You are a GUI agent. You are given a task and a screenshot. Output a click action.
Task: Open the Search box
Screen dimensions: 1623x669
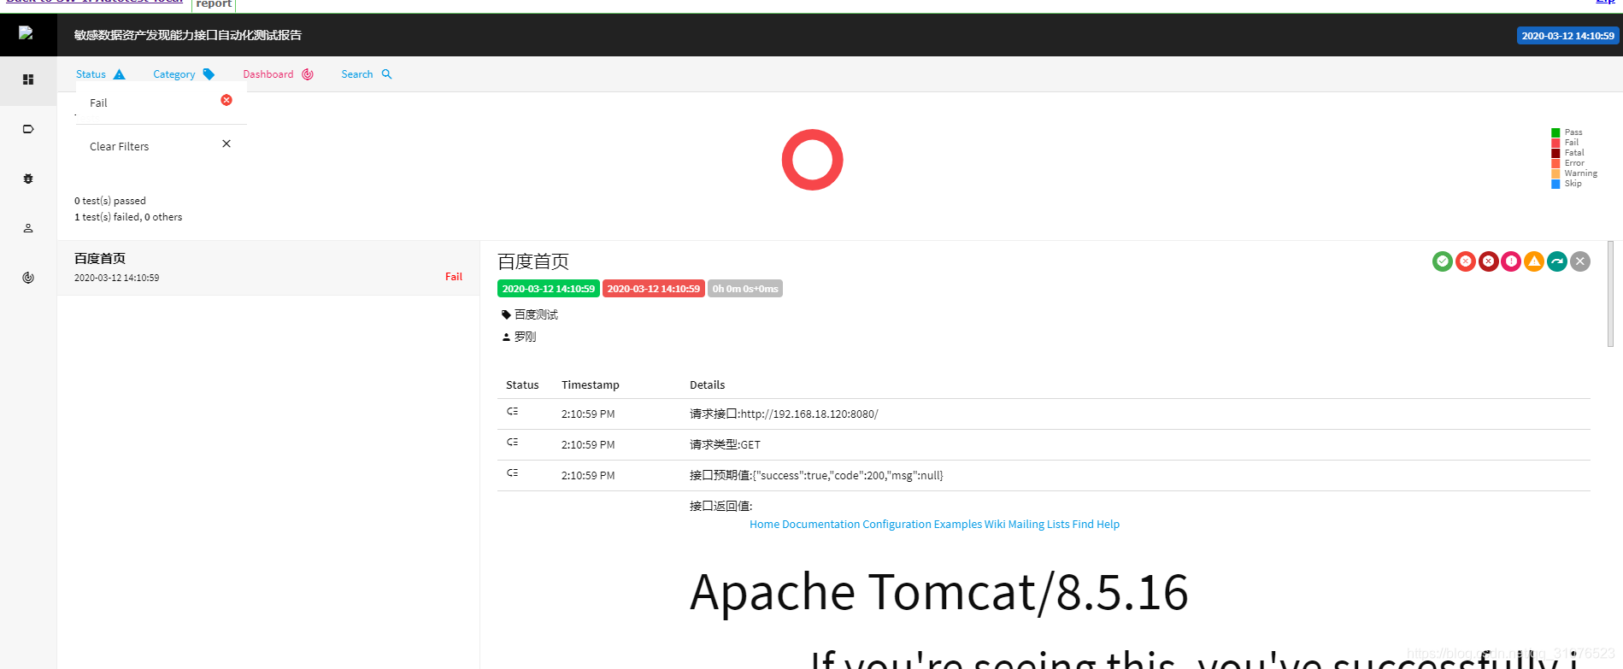367,74
